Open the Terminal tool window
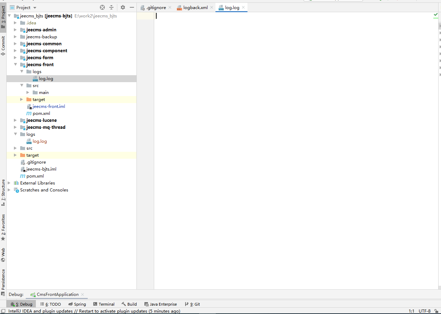The width and height of the screenshot is (441, 314). coord(104,304)
